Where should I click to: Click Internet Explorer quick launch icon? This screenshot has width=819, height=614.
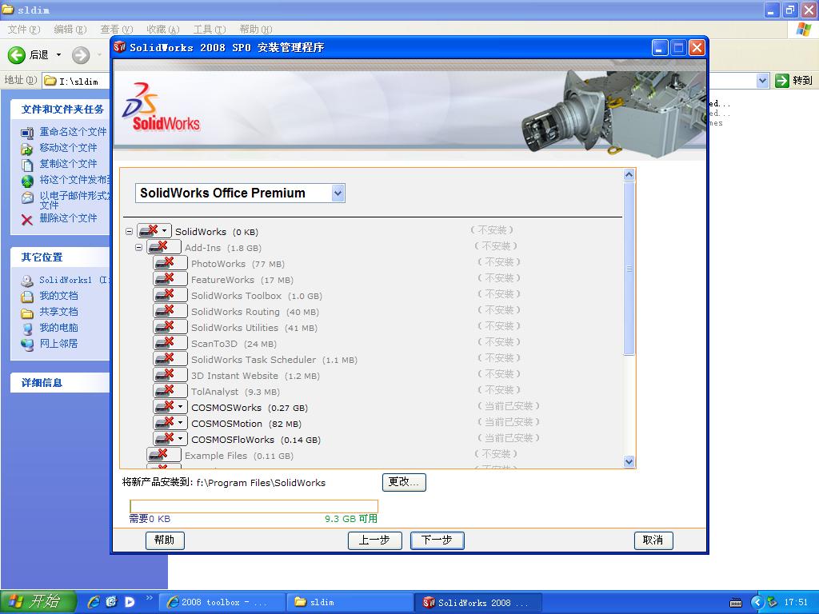click(94, 602)
